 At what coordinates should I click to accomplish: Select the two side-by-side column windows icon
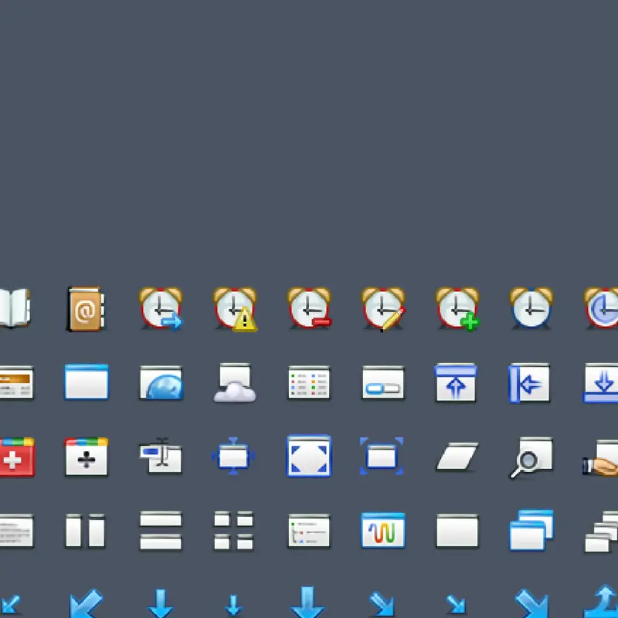tap(86, 531)
